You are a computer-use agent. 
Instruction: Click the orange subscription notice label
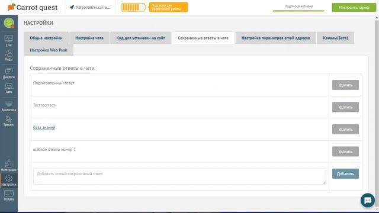tap(168, 7)
